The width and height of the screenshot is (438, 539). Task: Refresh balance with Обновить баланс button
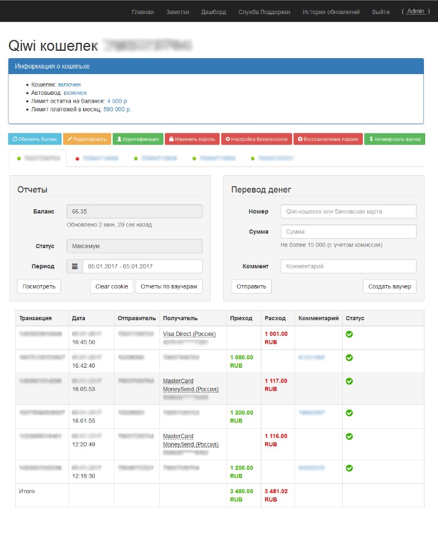tap(35, 139)
